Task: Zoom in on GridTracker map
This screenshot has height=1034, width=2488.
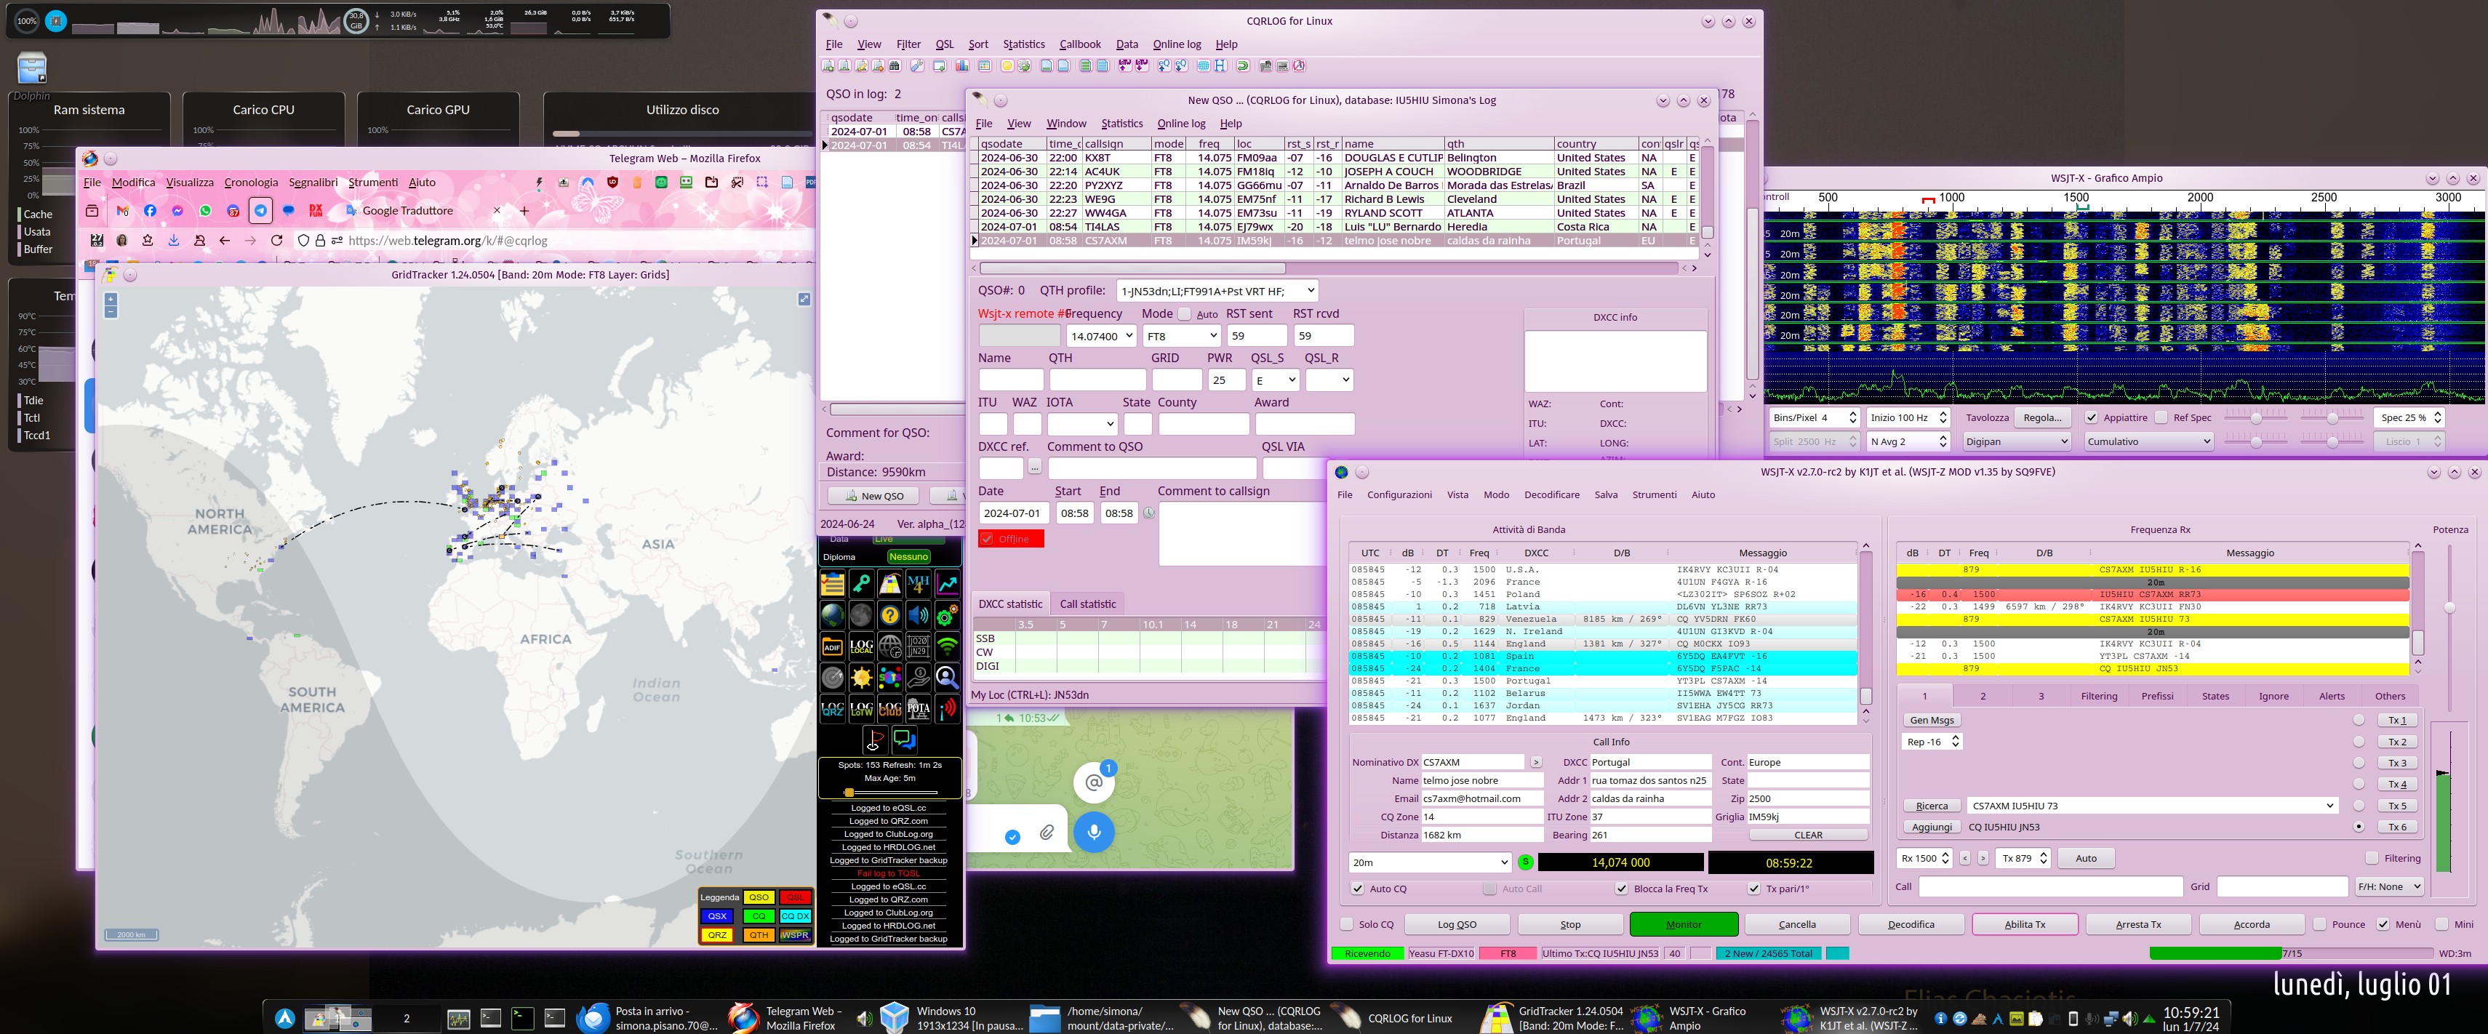Action: [111, 300]
